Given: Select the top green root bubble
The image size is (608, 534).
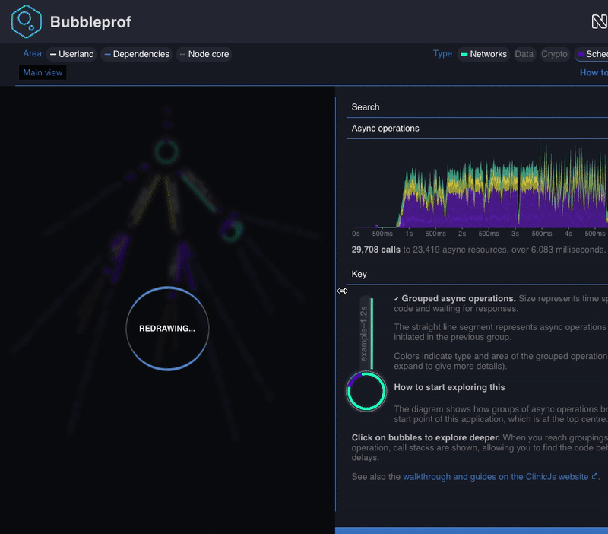Looking at the screenshot, I should pos(166,151).
